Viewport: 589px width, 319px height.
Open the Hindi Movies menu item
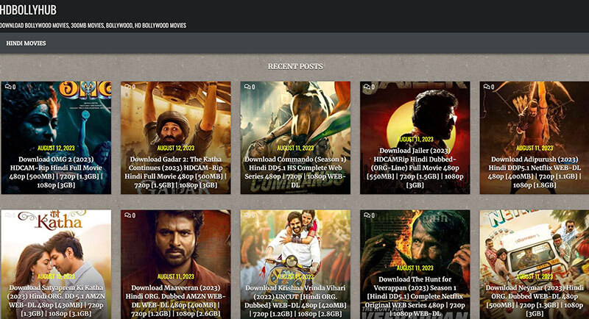coord(26,43)
